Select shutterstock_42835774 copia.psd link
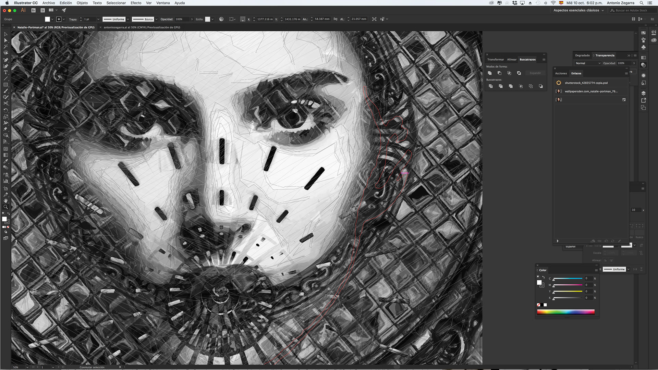 point(586,83)
